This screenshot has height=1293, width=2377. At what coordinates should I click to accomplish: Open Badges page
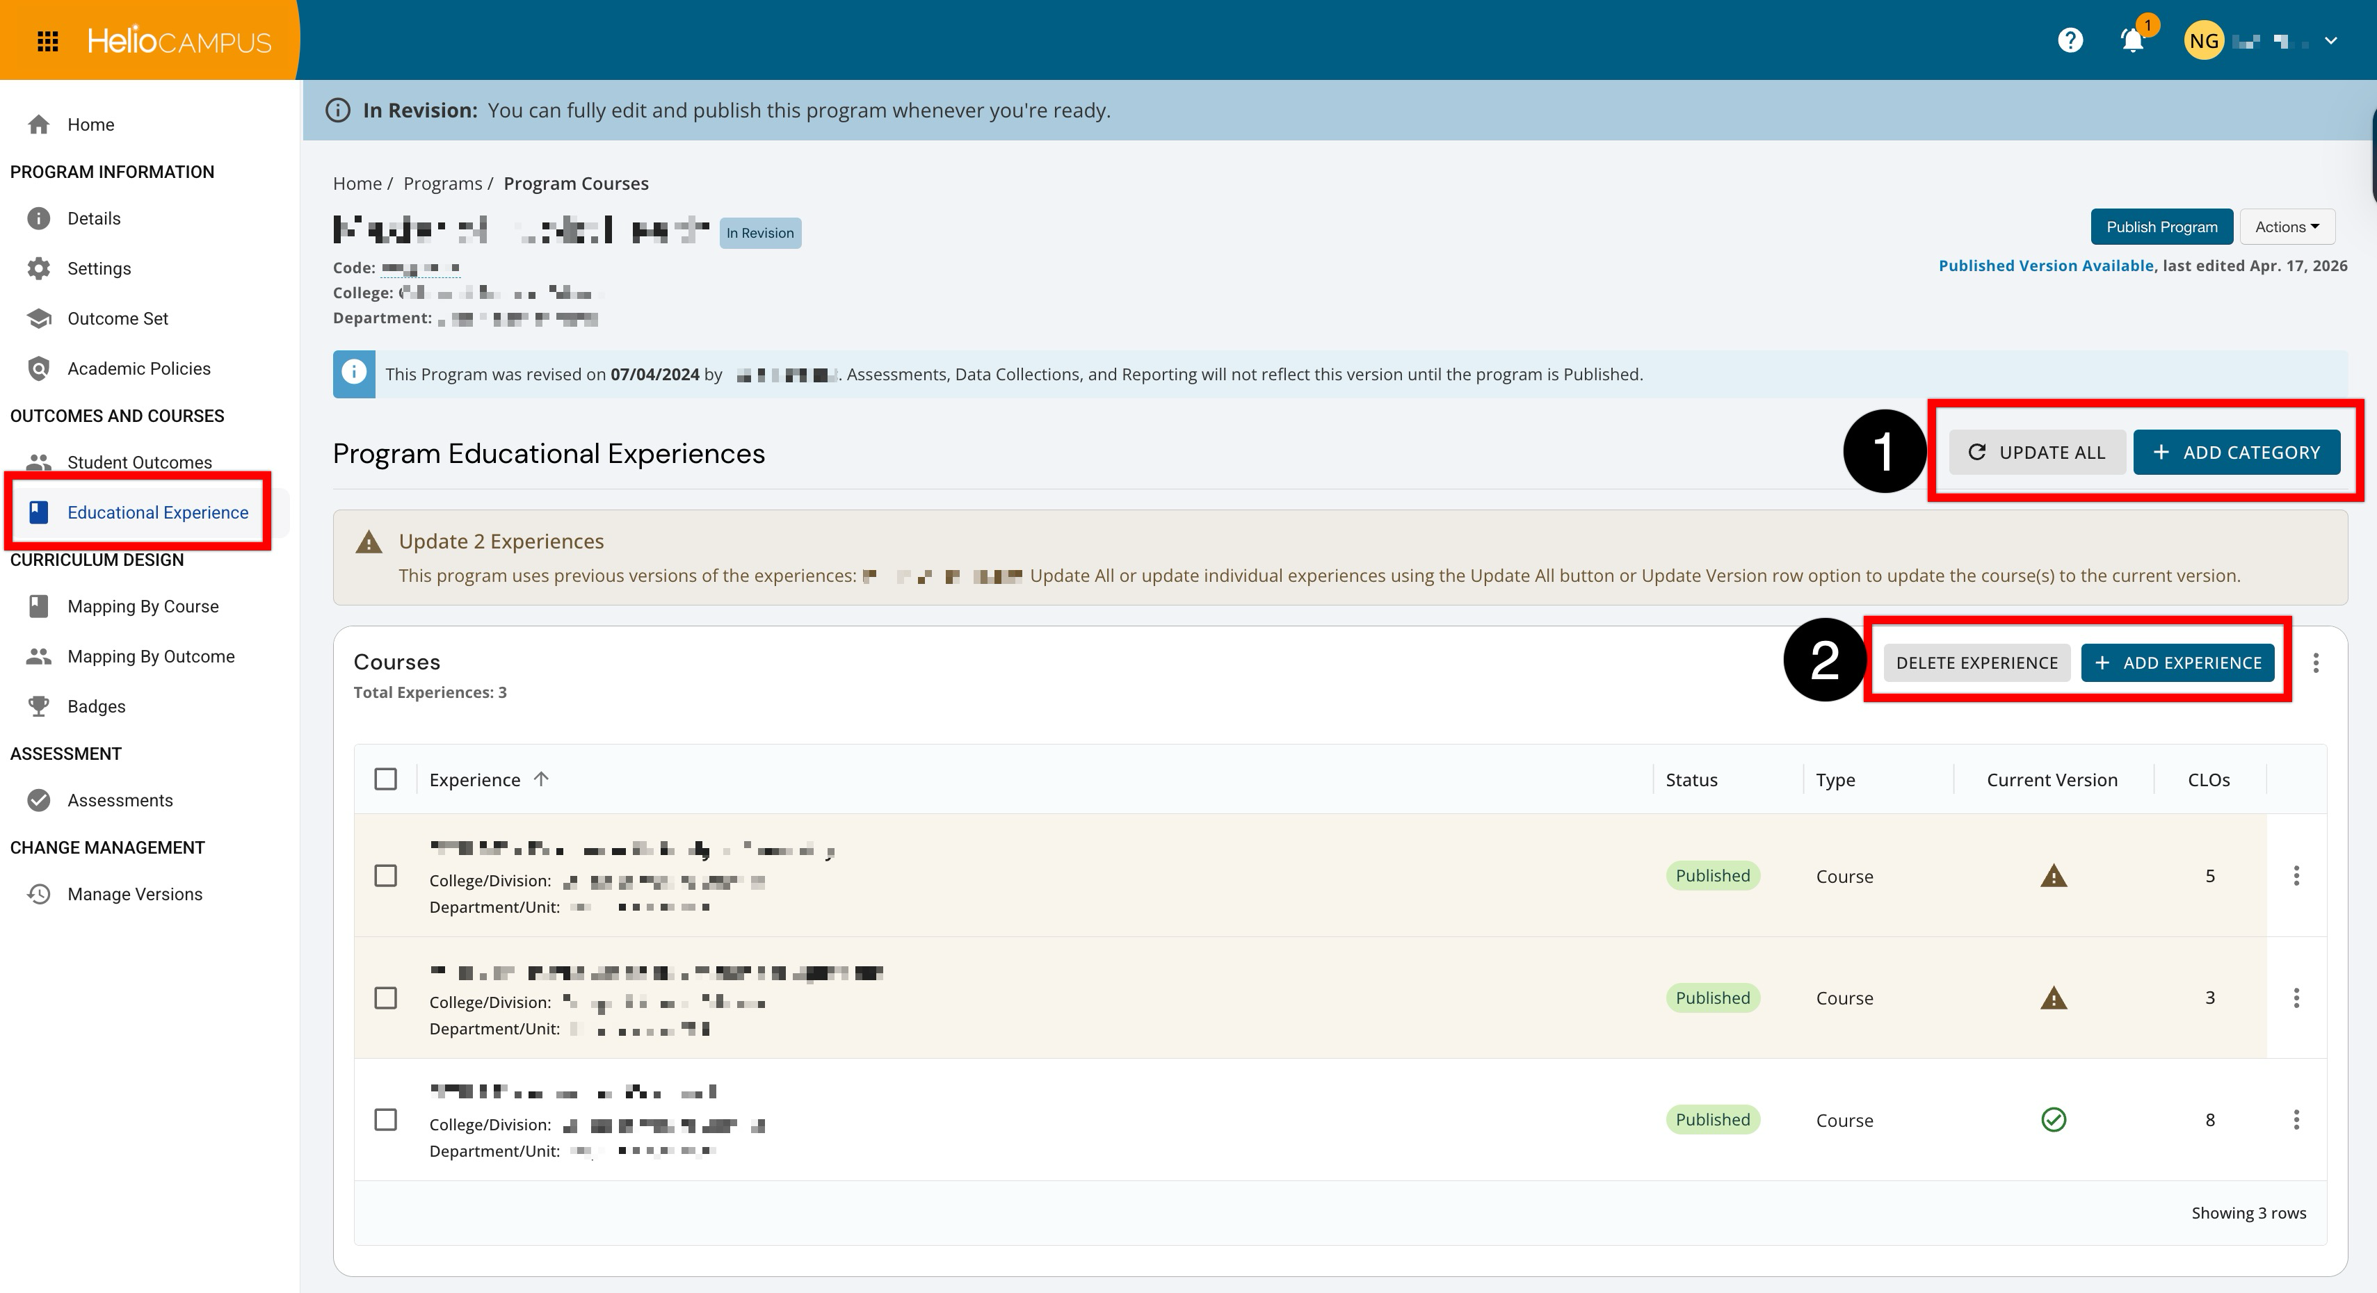pyautogui.click(x=96, y=706)
